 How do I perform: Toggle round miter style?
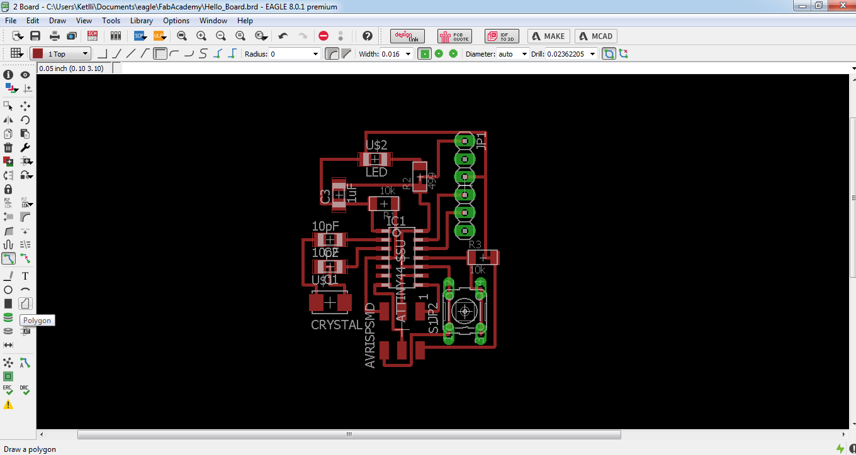[332, 54]
